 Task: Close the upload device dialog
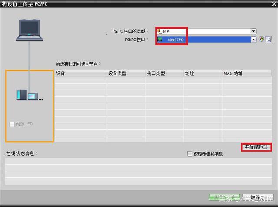(x=274, y=4)
